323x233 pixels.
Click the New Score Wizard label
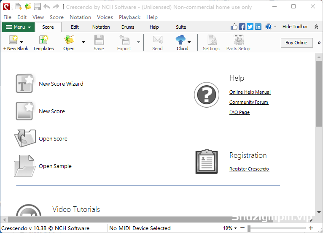[61, 84]
